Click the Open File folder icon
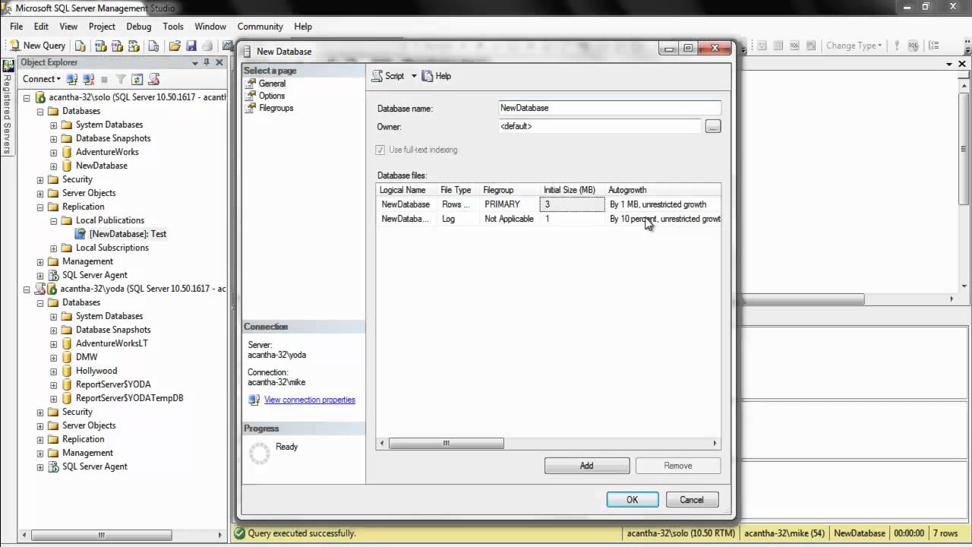This screenshot has height=547, width=972. (x=175, y=46)
